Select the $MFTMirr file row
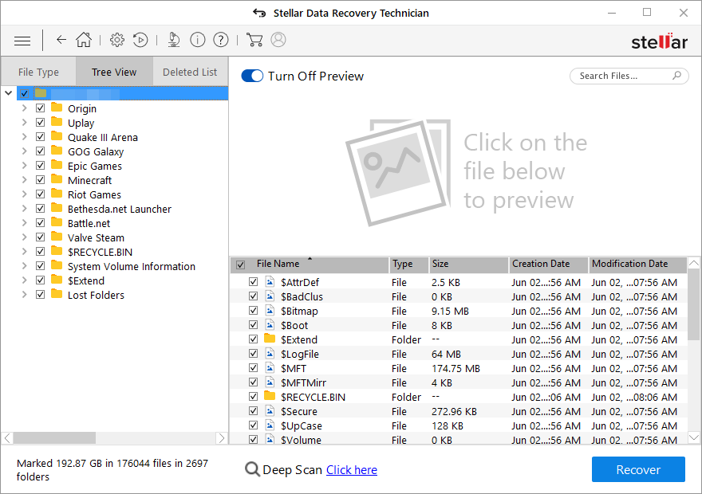Image resolution: width=702 pixels, height=494 pixels. [459, 382]
